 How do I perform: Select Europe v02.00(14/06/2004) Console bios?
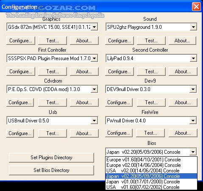[151, 165]
